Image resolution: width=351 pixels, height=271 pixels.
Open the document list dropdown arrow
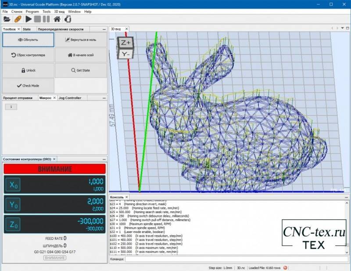(342, 28)
